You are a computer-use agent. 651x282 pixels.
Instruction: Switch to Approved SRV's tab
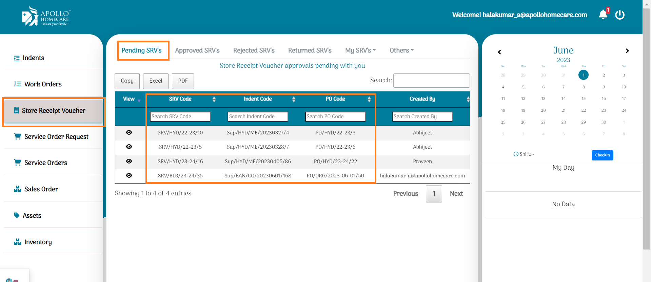(197, 50)
